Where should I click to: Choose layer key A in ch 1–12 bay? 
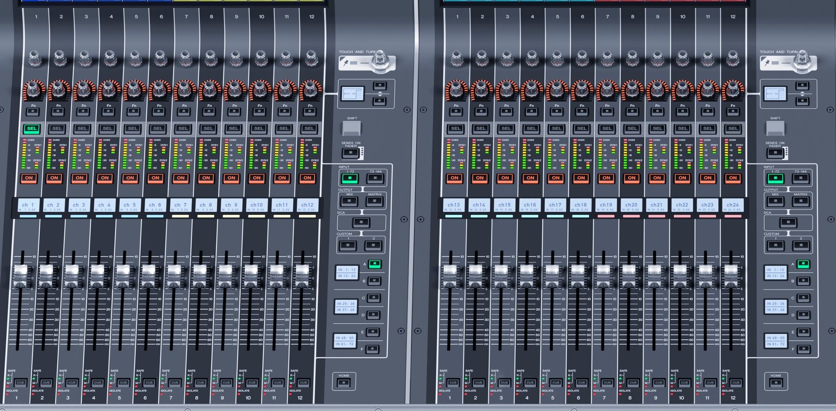(375, 264)
